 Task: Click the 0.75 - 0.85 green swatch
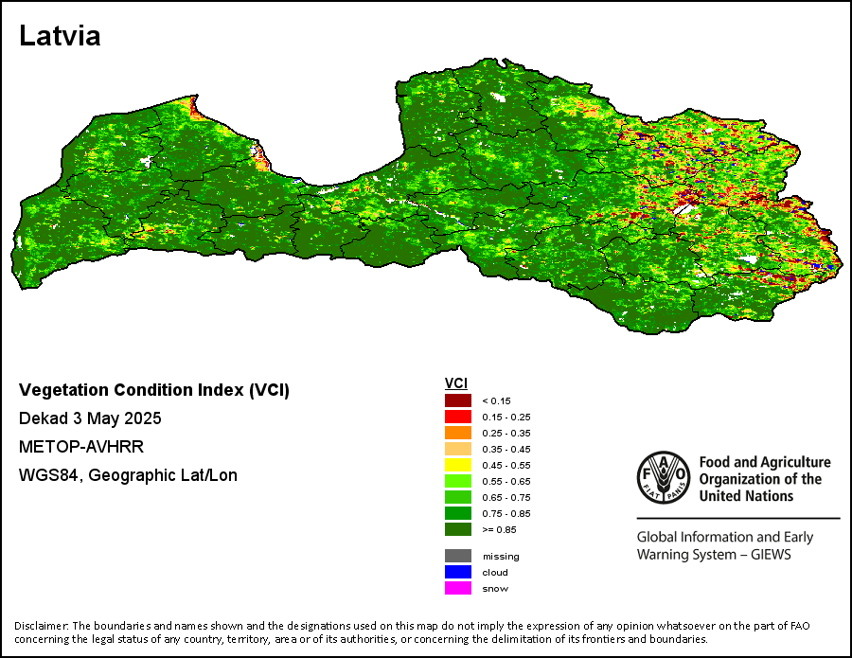tap(458, 513)
